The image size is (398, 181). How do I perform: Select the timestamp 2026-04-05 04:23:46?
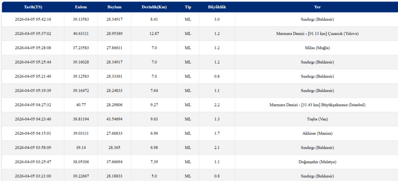33,119
